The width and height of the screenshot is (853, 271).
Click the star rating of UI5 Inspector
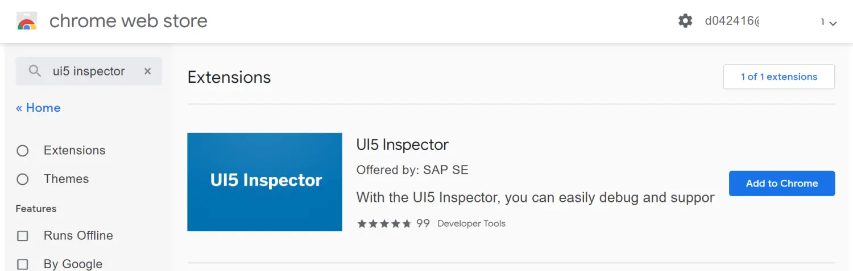(x=384, y=223)
